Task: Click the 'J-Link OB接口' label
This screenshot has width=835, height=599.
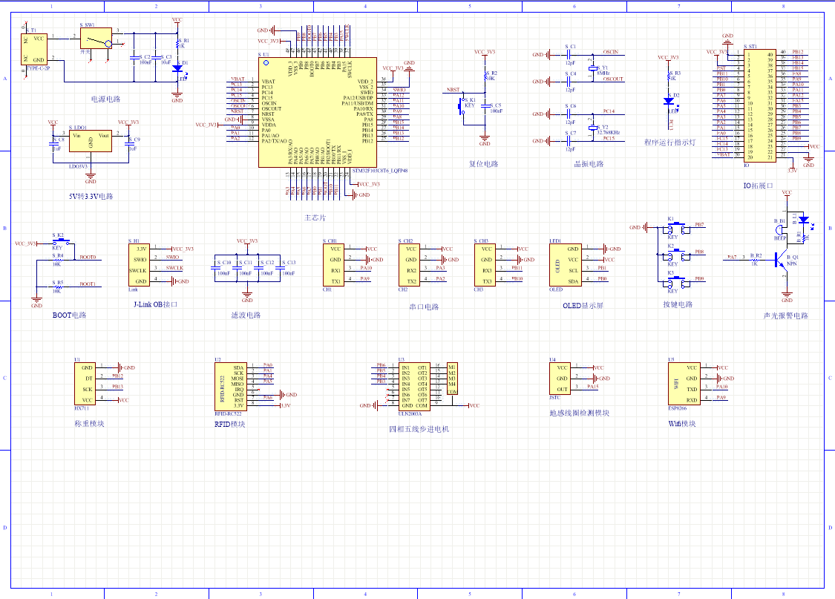Action: [156, 304]
